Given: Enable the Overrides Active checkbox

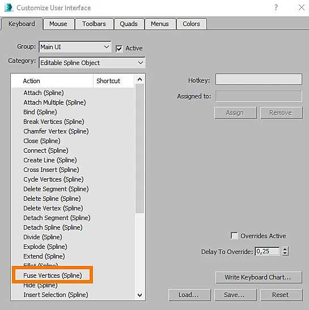Looking at the screenshot, I should (234, 236).
